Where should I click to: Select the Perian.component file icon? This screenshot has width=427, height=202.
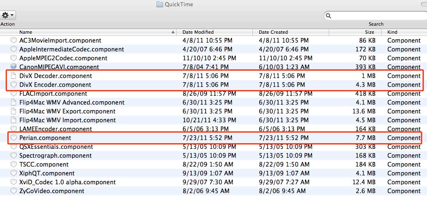[13, 138]
